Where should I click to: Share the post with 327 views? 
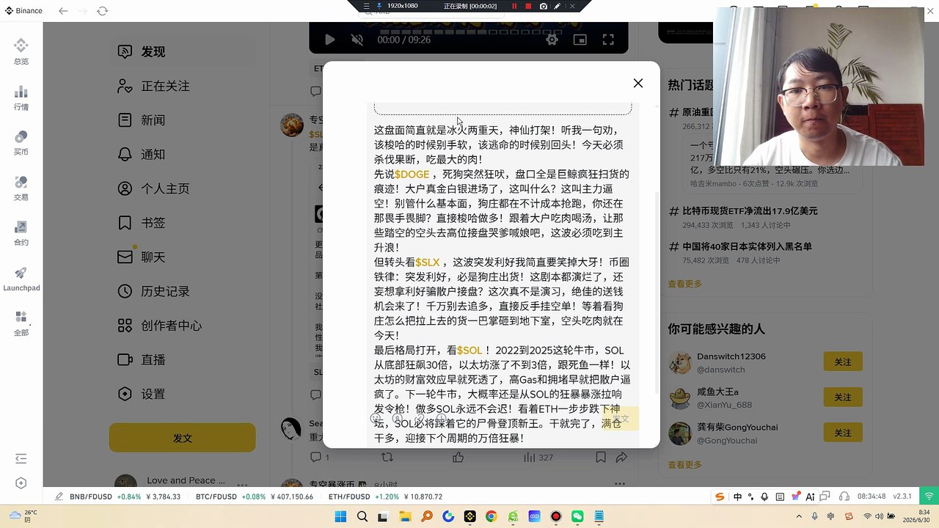click(x=621, y=457)
